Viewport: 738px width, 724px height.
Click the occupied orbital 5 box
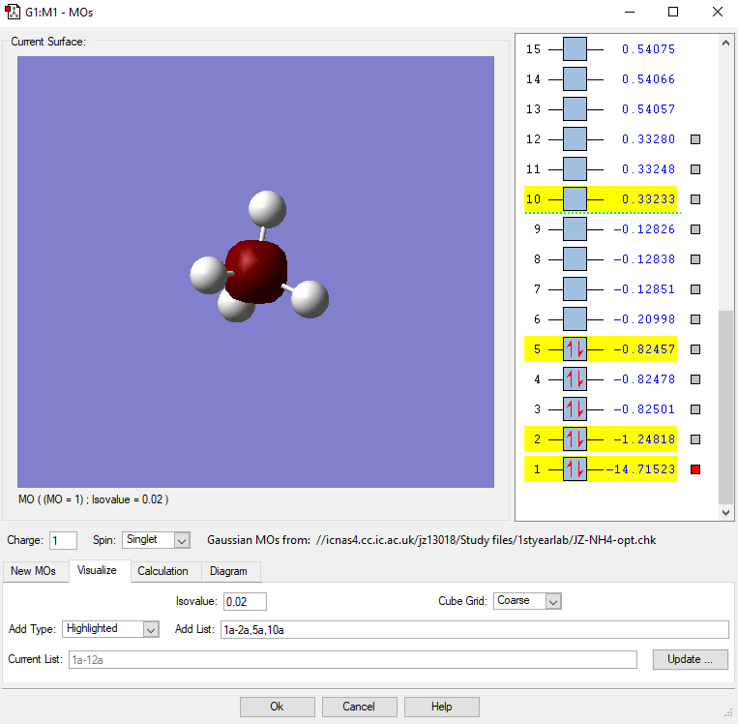(x=575, y=349)
